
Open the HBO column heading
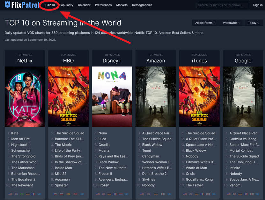[x=68, y=61]
